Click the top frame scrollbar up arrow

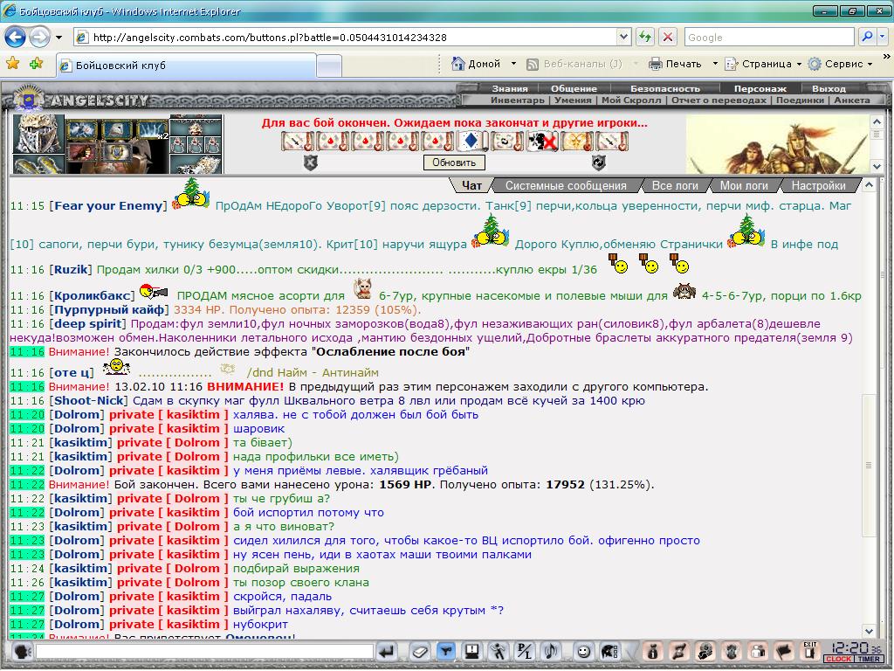click(877, 121)
